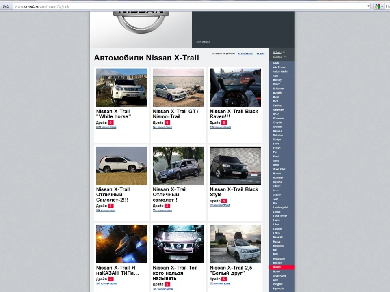Select Maserati in the brand list
This screenshot has height=292, width=390.
pyautogui.click(x=278, y=237)
